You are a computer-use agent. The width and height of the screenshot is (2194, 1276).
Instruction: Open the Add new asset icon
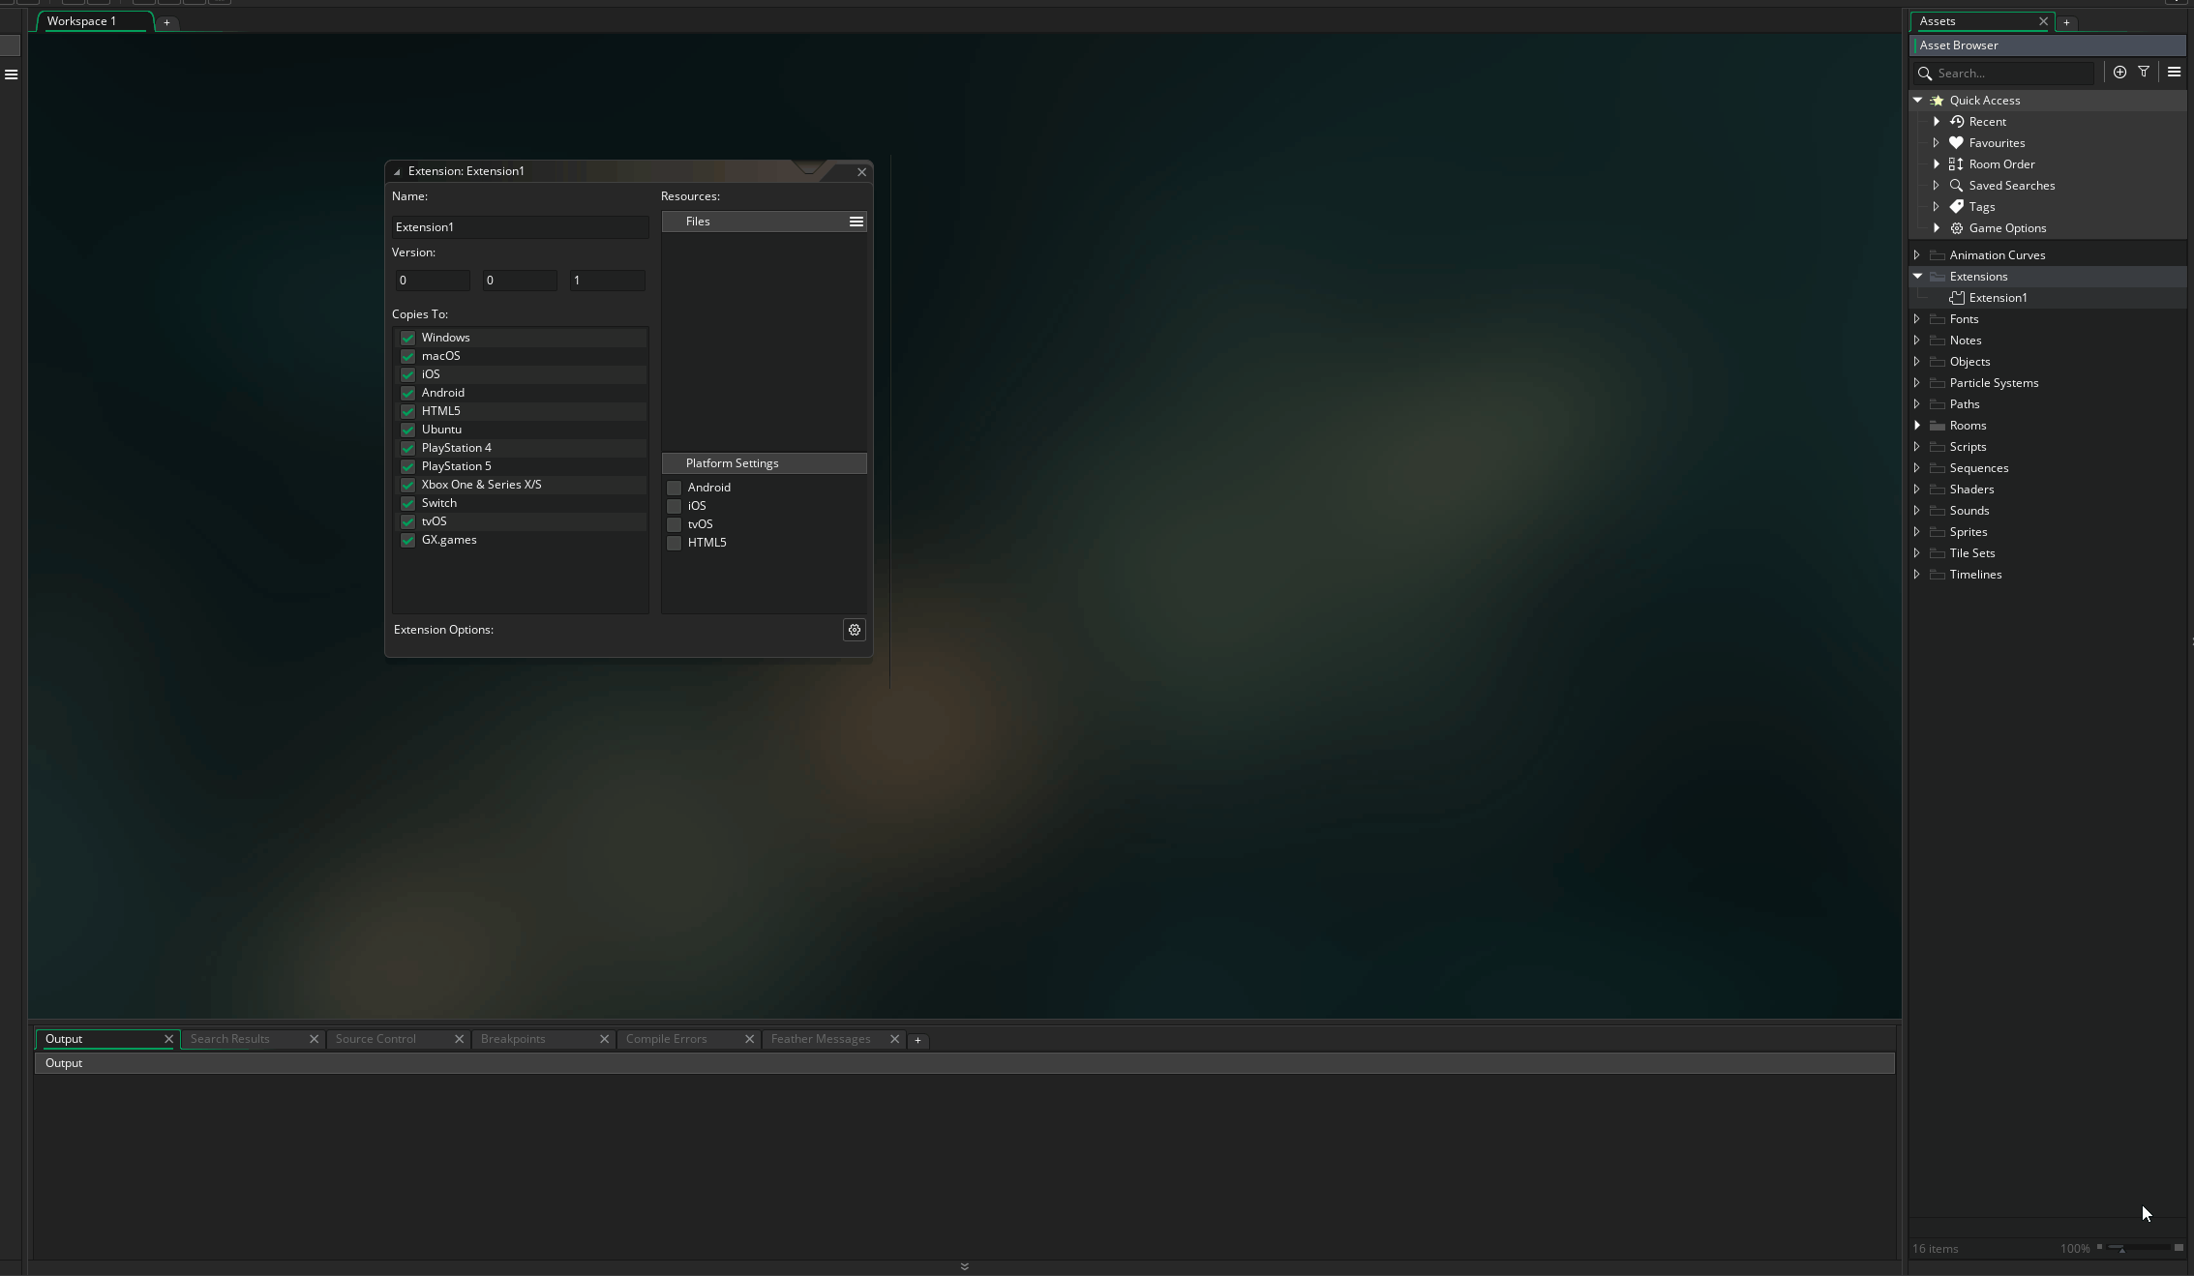[x=2120, y=72]
